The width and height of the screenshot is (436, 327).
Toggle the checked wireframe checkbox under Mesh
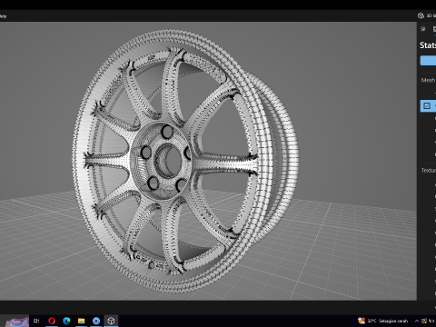[427, 105]
